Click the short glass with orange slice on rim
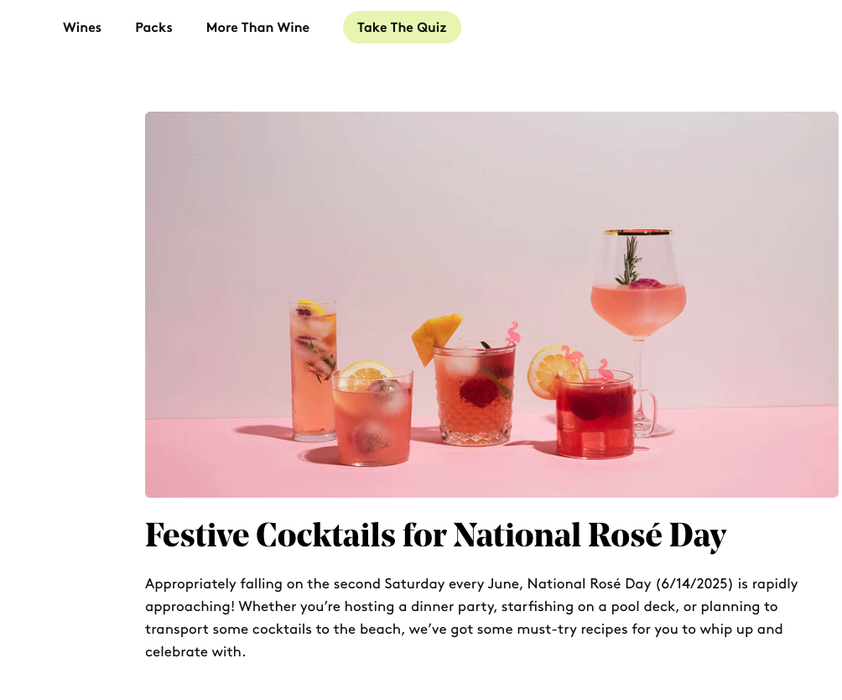The width and height of the screenshot is (842, 700). (x=372, y=420)
